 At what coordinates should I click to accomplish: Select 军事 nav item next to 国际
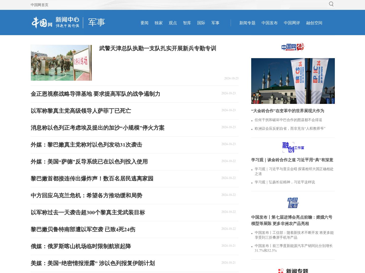215,23
